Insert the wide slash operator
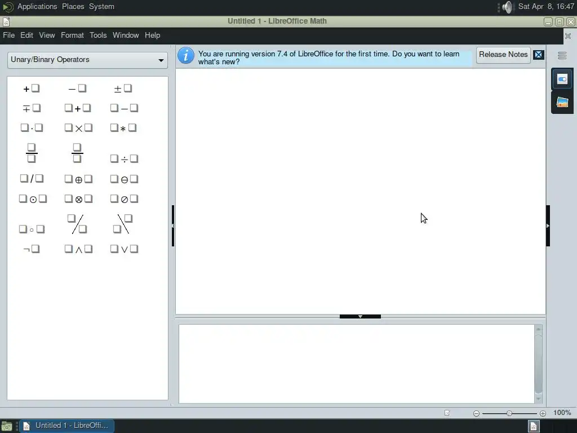Image resolution: width=577 pixels, height=433 pixels. point(77,224)
